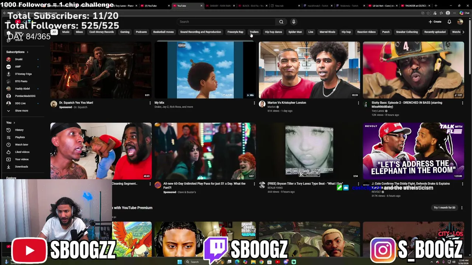Select the Music filter chip

click(66, 32)
